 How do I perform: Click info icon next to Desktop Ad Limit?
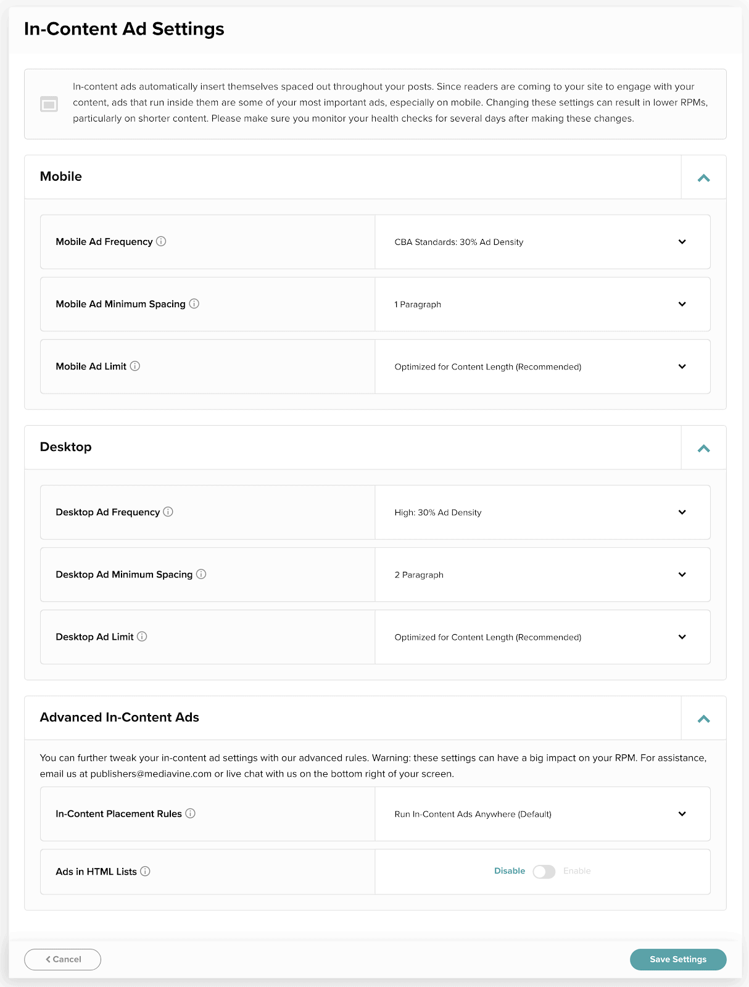142,636
